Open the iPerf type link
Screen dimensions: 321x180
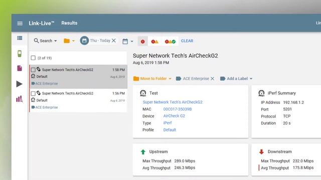pos(168,123)
